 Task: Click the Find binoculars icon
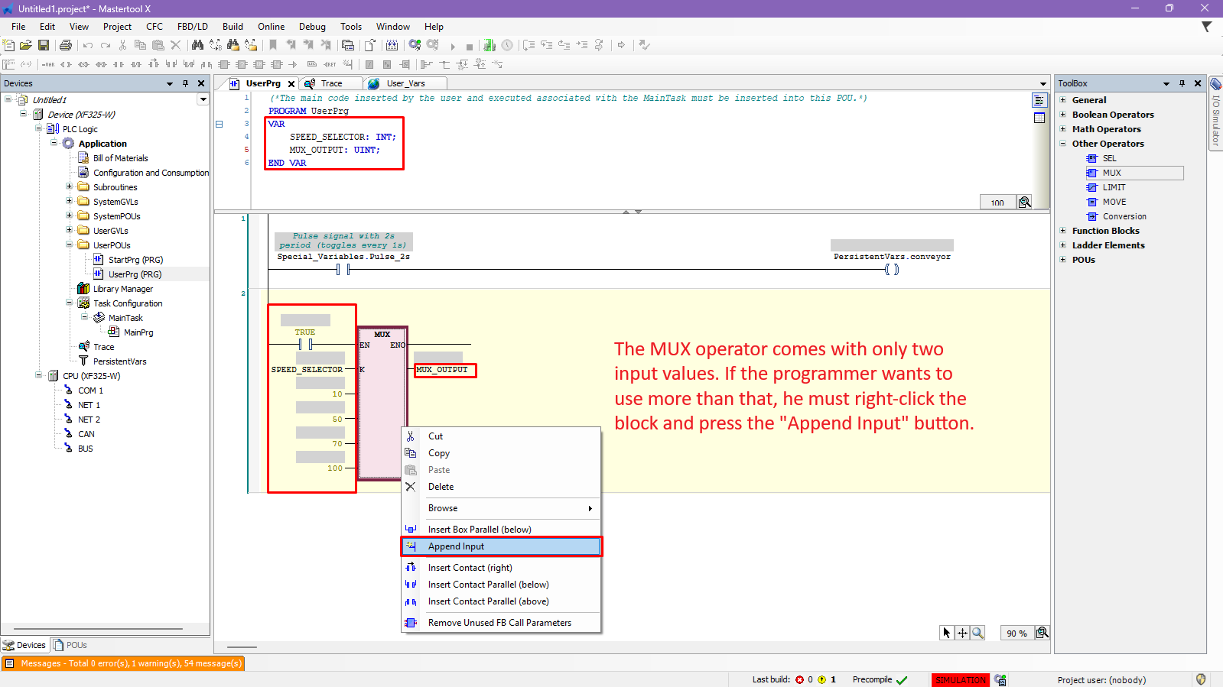(x=197, y=46)
